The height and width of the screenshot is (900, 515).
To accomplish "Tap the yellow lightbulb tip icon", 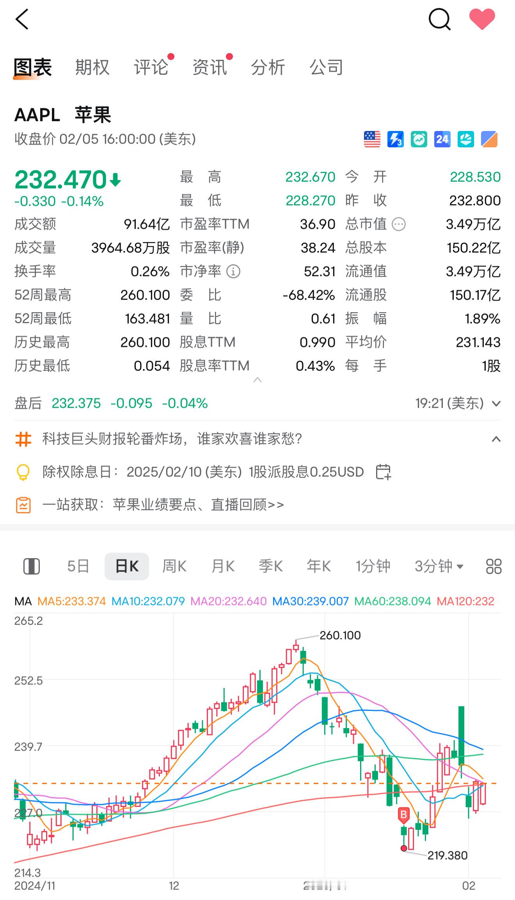I will 23,472.
